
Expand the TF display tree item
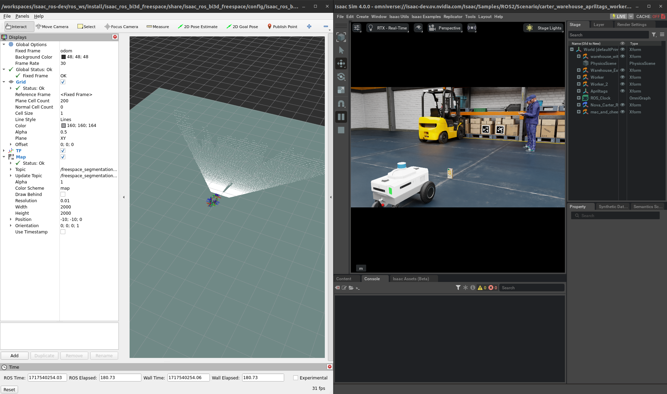(4, 151)
